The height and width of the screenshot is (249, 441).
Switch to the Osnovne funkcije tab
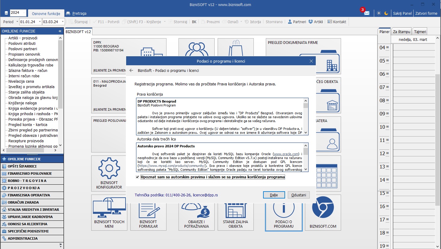coord(46,13)
